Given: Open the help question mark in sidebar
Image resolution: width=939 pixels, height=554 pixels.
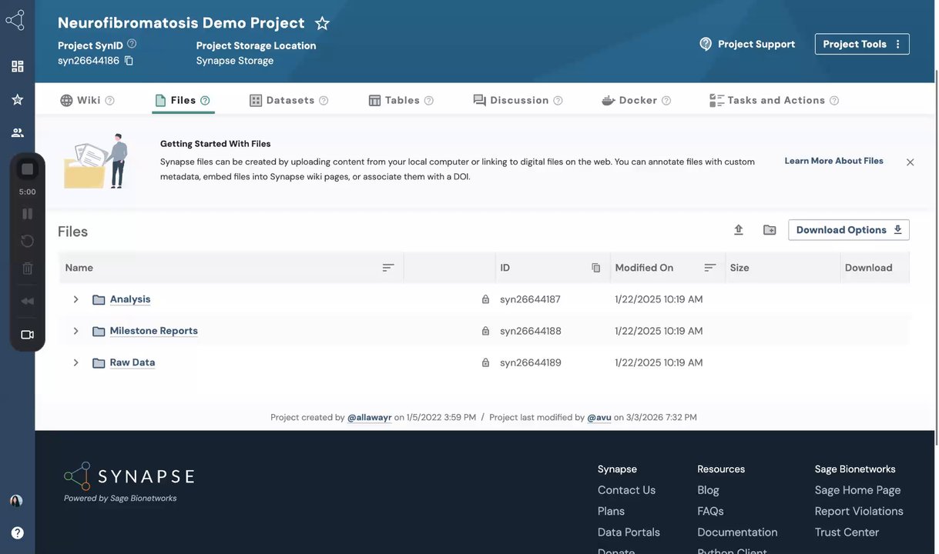Looking at the screenshot, I should [x=17, y=532].
